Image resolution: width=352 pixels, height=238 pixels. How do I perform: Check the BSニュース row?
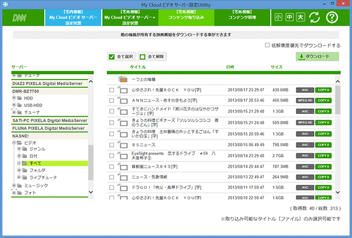pyautogui.click(x=111, y=144)
